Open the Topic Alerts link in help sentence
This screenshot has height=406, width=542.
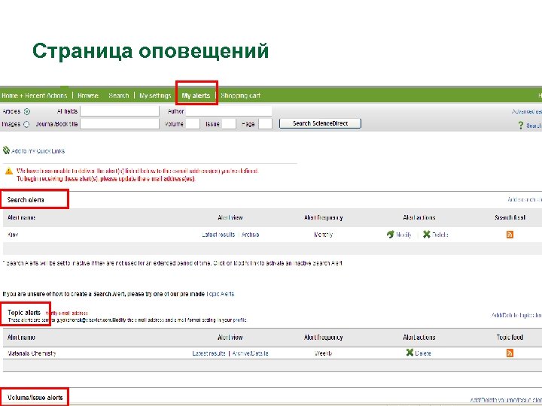click(x=220, y=294)
